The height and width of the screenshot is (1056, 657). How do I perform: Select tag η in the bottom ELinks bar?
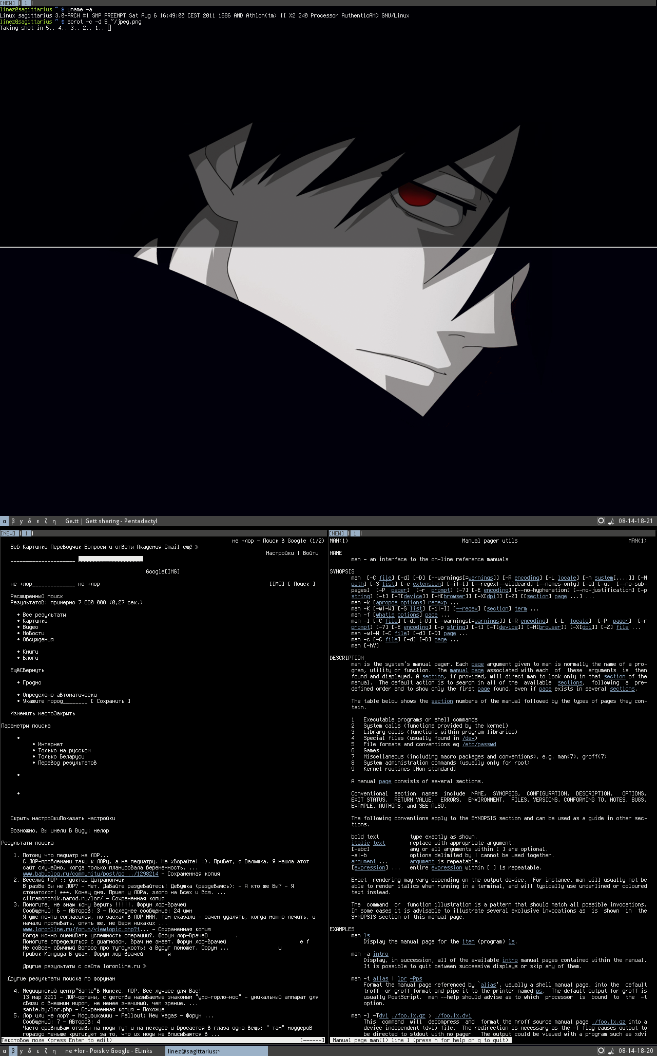coord(54,1051)
